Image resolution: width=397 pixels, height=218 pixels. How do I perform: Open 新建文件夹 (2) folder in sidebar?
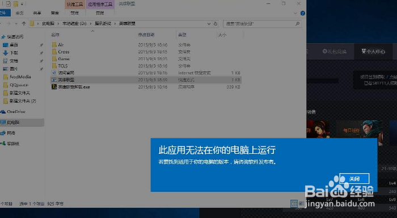click(x=19, y=101)
